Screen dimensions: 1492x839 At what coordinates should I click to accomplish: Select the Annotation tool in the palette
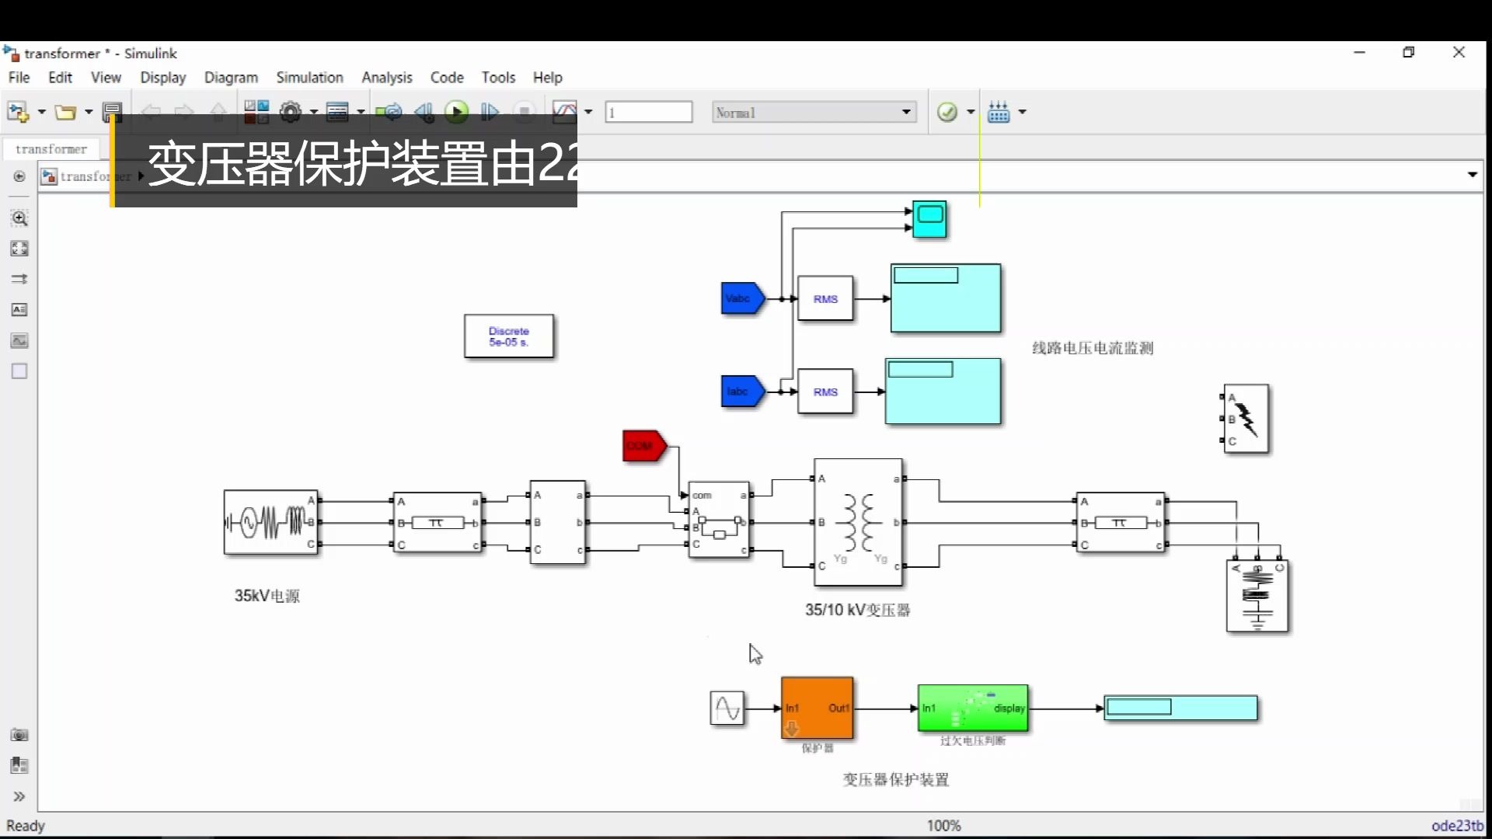pos(19,309)
